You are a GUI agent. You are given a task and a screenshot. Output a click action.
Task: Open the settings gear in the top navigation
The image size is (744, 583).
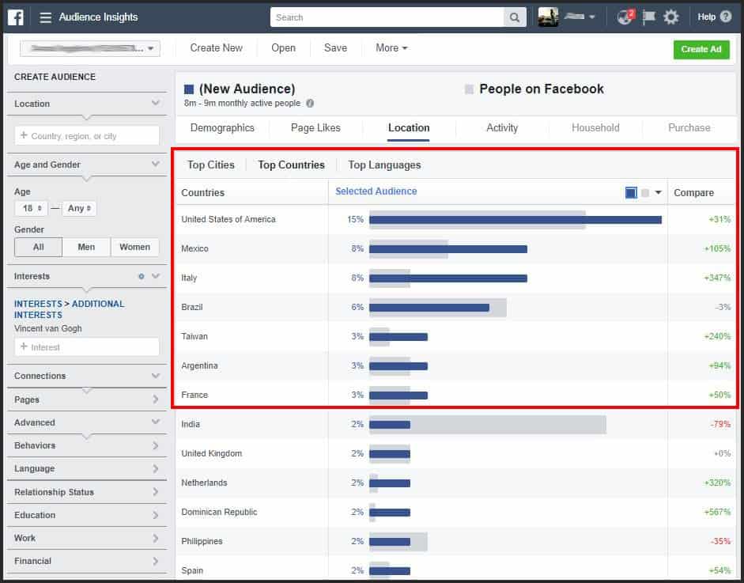(671, 16)
